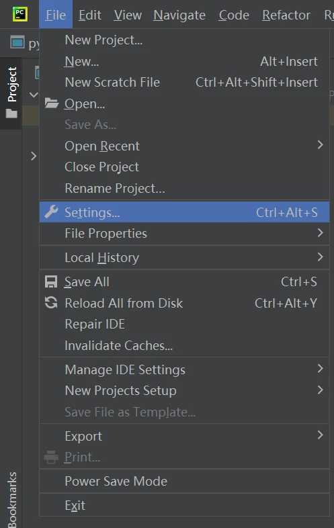
Task: Click the PyCharm logo icon
Action: click(x=20, y=15)
